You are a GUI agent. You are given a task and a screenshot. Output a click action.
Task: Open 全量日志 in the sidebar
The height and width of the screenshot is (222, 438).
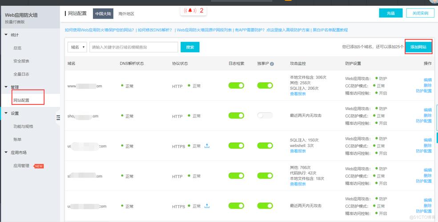click(21, 74)
